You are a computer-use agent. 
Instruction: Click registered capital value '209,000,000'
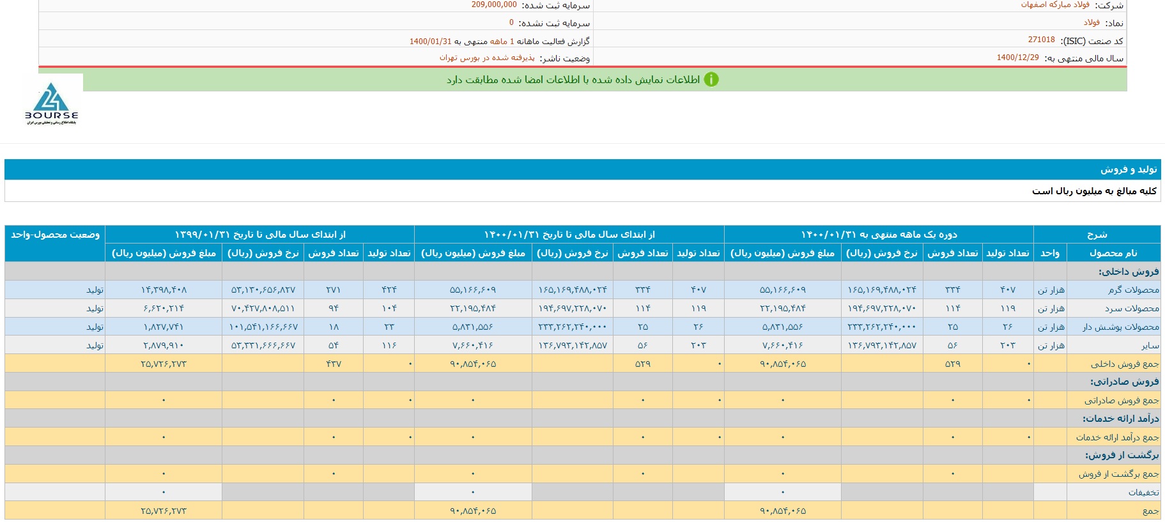pos(494,5)
